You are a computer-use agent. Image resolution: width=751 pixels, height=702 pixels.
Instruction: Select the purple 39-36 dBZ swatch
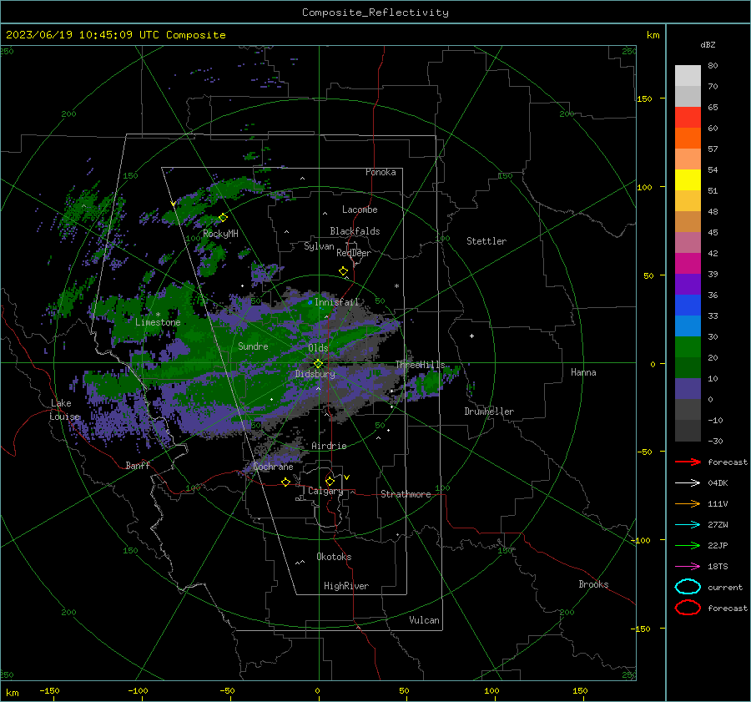[688, 285]
